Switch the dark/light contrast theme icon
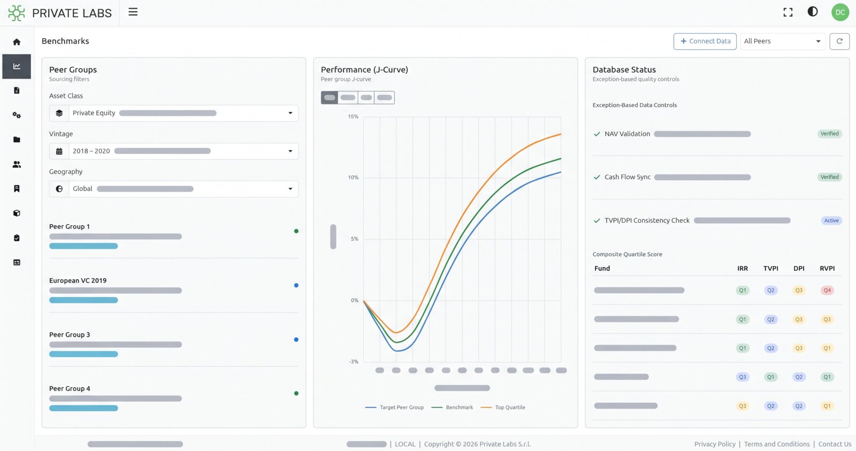 pyautogui.click(x=813, y=12)
